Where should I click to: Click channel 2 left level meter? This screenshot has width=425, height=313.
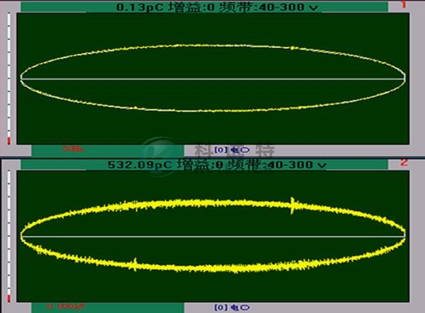pyautogui.click(x=9, y=234)
